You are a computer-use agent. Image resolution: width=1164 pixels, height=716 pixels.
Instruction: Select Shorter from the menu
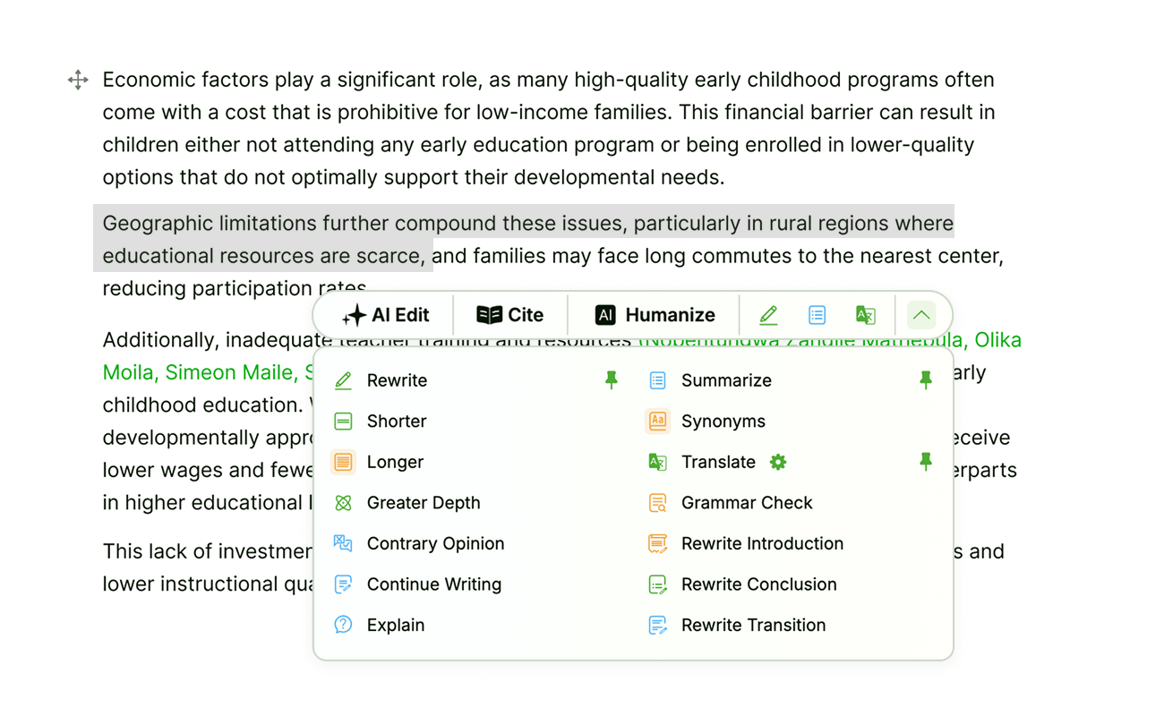pyautogui.click(x=396, y=422)
